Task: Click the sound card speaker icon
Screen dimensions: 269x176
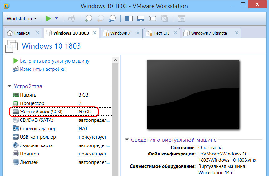Action: 16,145
